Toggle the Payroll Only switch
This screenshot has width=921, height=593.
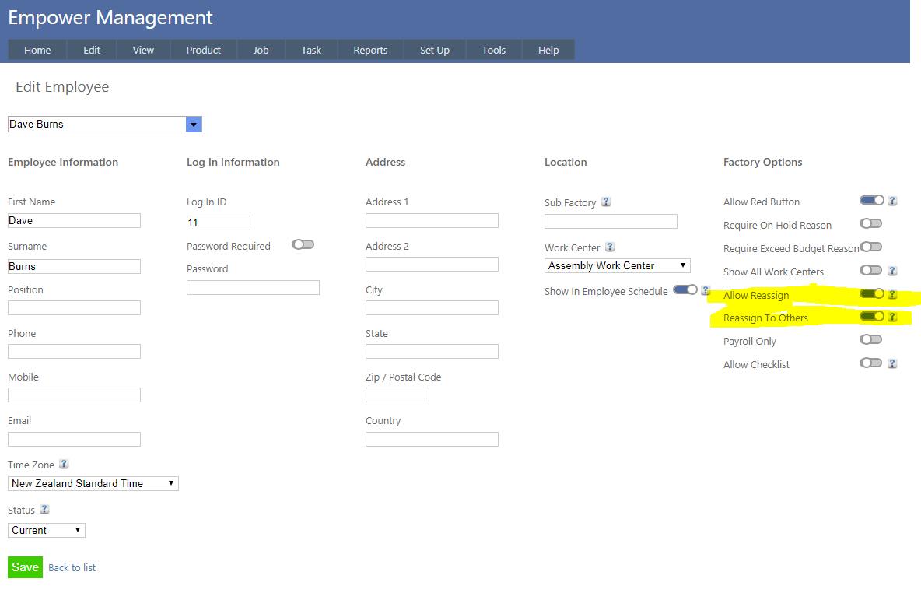870,339
